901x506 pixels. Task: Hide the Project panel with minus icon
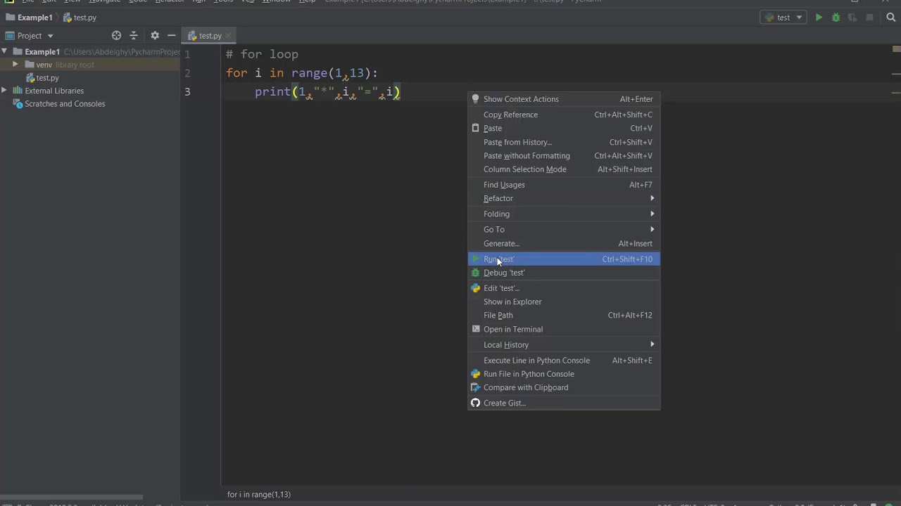click(x=171, y=35)
